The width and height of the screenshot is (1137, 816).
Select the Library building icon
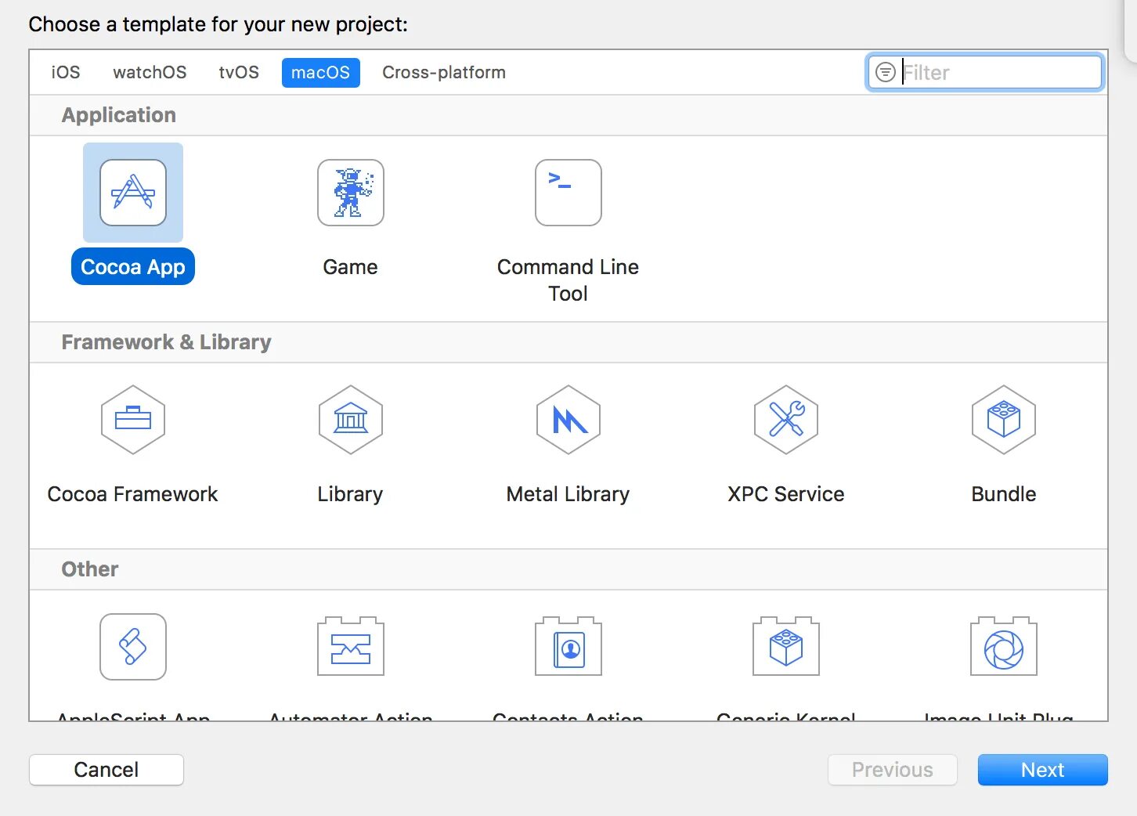[351, 420]
